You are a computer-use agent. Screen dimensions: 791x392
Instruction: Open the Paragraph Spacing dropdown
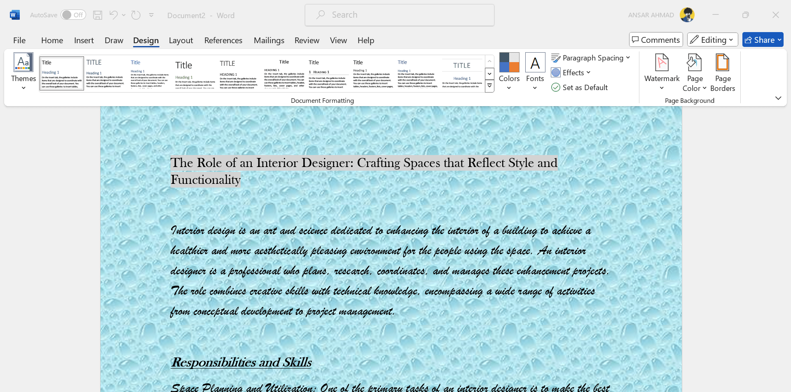(x=591, y=58)
